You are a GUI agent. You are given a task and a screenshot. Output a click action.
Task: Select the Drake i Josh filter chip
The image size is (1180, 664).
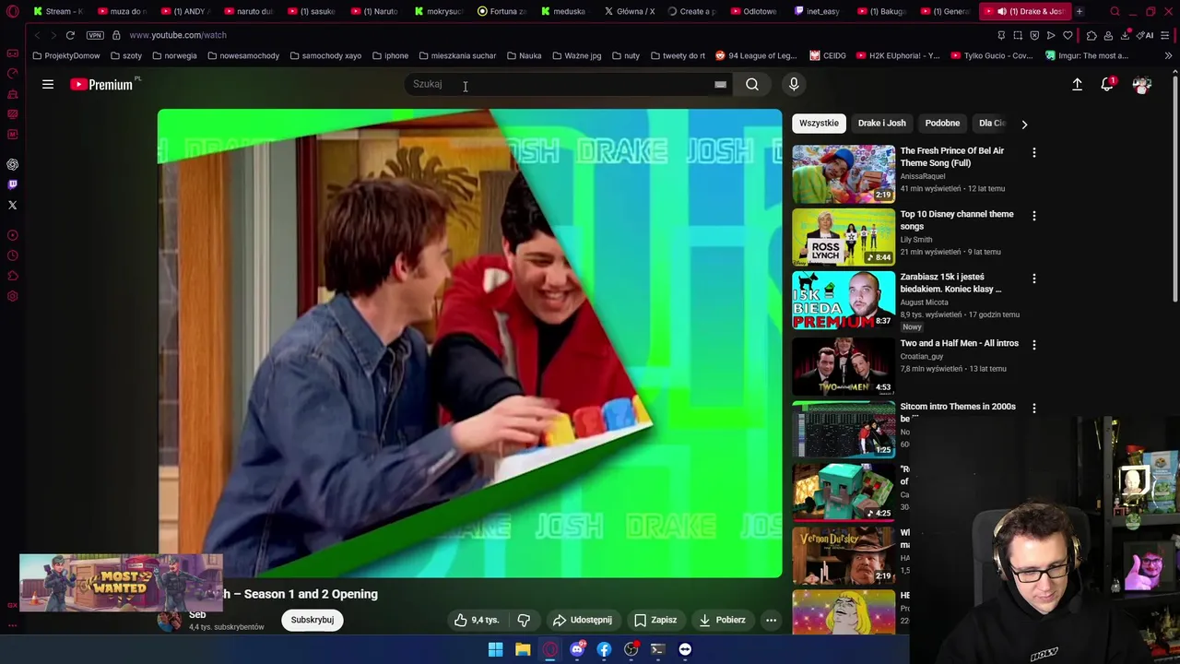click(x=881, y=123)
